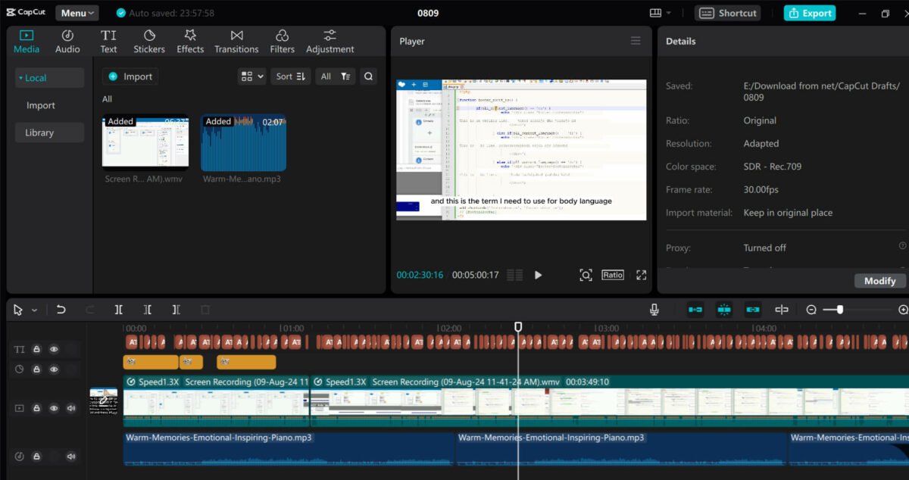Toggle visibility of the text track
909x480 pixels.
(53, 349)
